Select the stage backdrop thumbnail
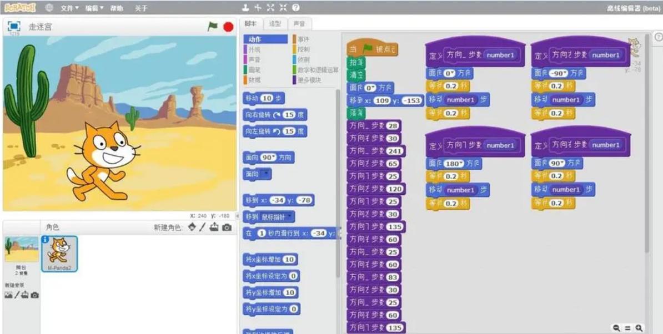The image size is (663, 334). [x=22, y=250]
